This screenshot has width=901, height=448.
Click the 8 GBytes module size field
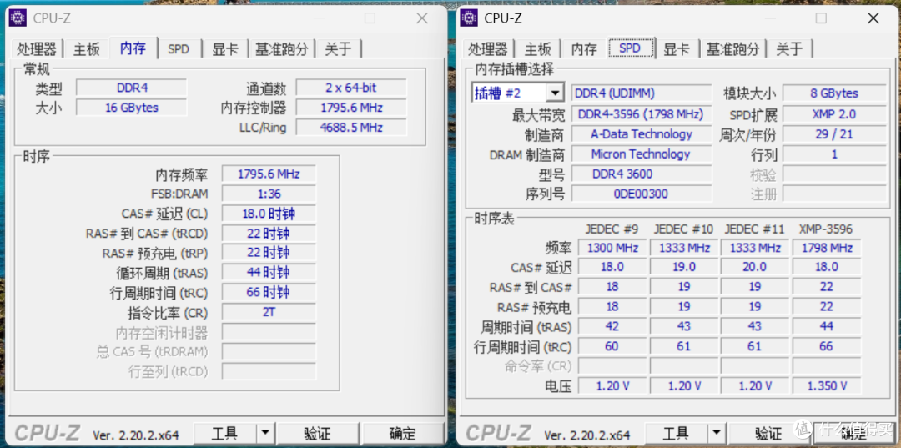[x=834, y=93]
